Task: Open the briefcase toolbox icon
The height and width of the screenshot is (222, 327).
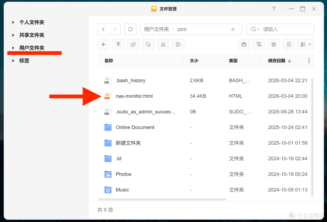Action: coord(244,44)
